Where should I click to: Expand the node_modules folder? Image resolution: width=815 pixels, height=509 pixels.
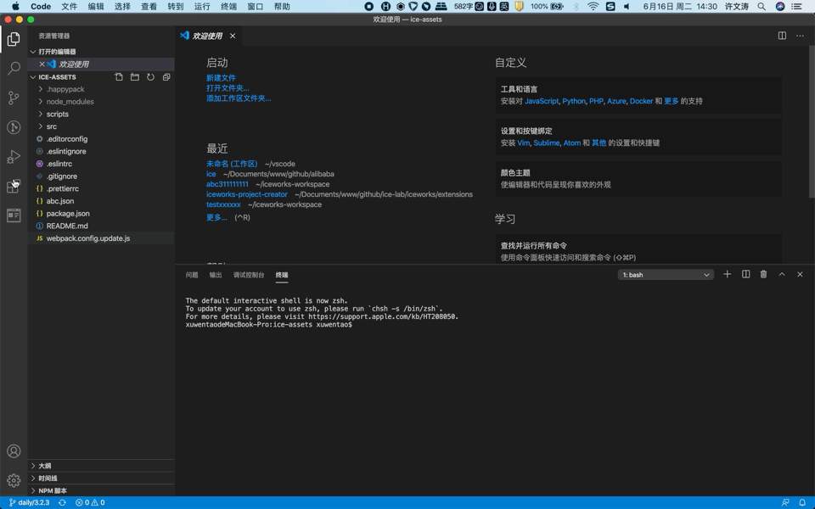[101, 102]
